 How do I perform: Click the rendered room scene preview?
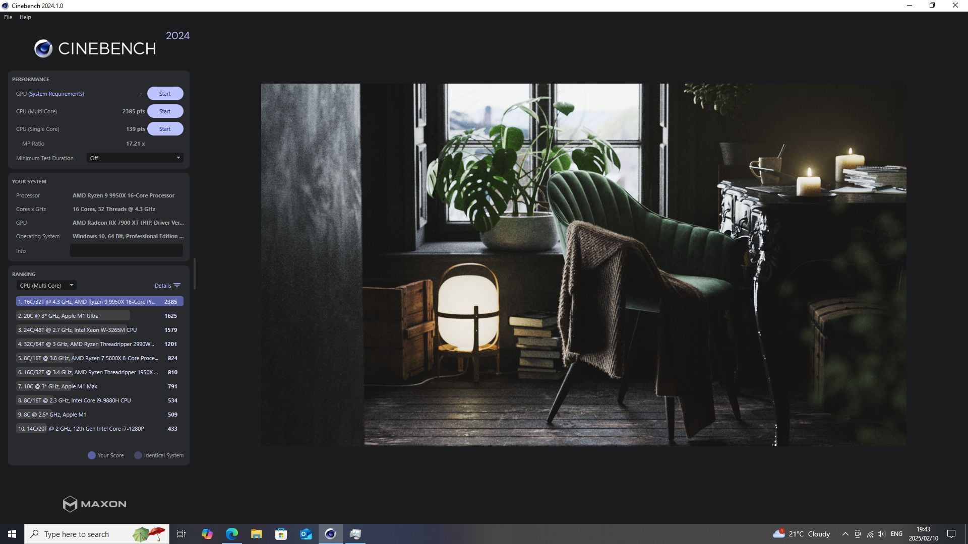(x=583, y=265)
